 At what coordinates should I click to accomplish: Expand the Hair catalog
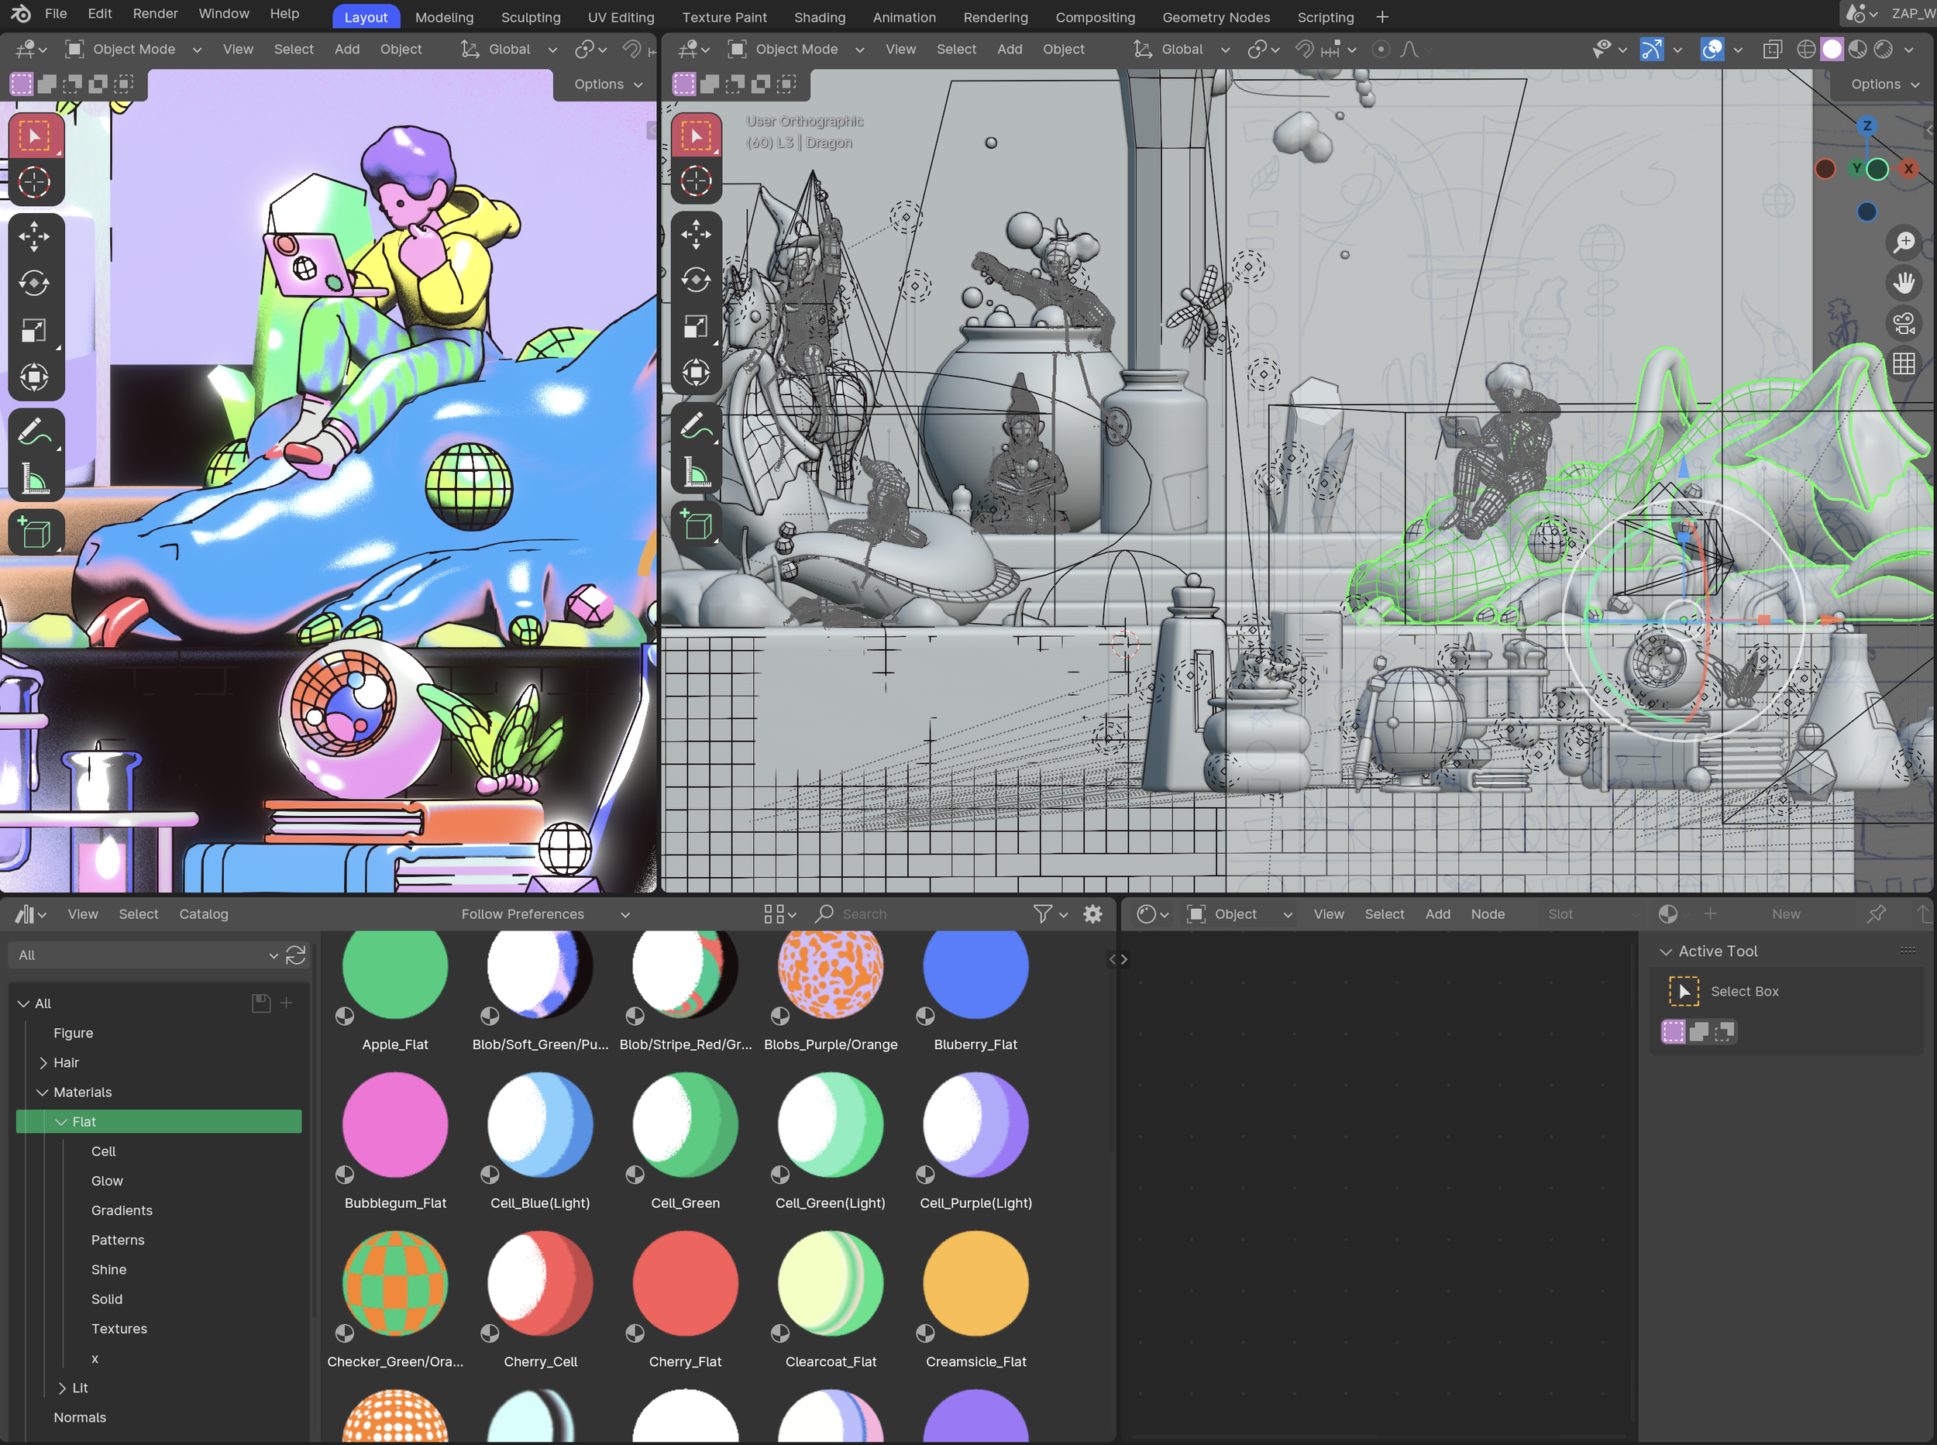[x=43, y=1063]
